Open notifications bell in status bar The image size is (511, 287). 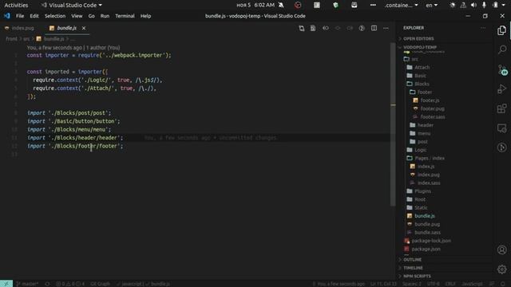(x=503, y=284)
